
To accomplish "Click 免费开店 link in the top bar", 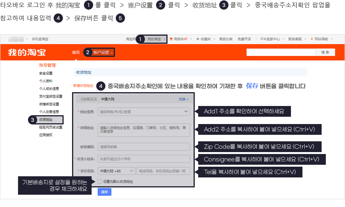I will pyautogui.click(x=244, y=39).
